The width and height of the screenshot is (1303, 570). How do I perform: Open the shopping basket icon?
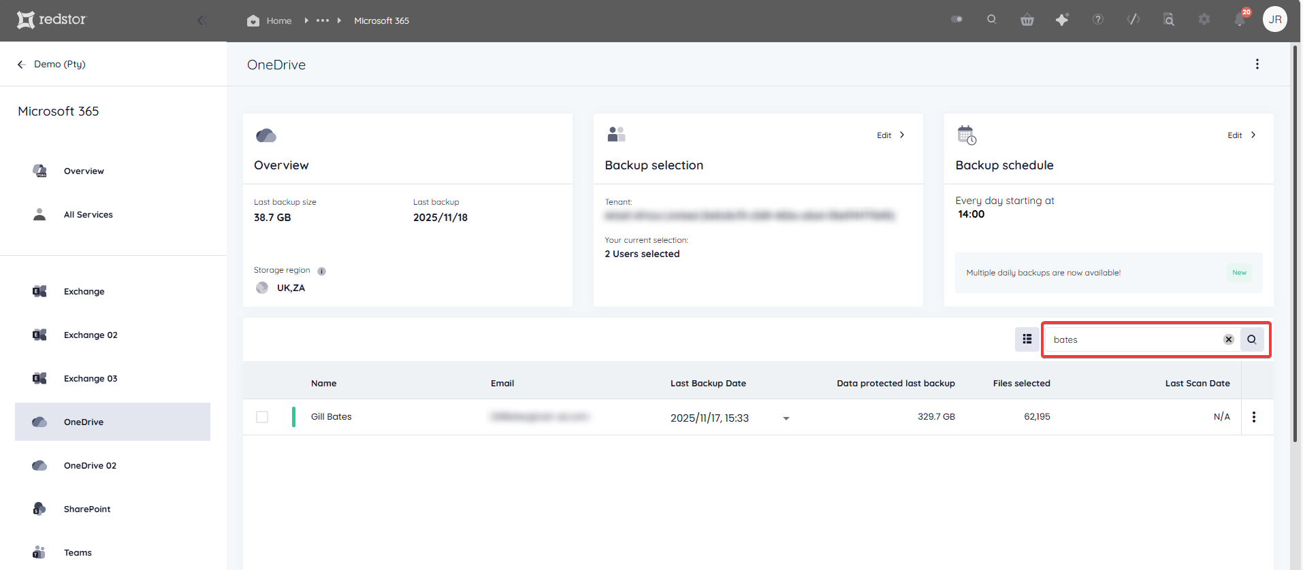pos(1027,20)
